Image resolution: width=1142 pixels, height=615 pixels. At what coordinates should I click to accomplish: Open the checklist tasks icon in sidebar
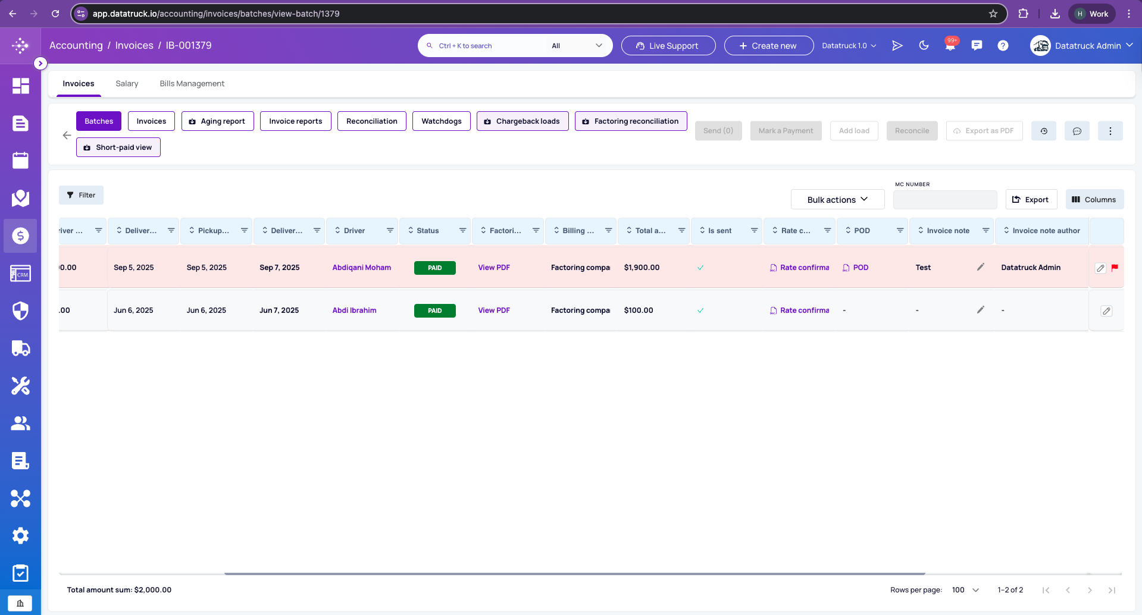[x=20, y=573]
